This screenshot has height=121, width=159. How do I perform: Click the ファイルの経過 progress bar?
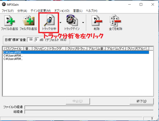(89, 107)
